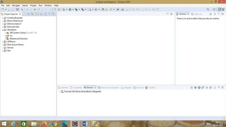Expand the DemoServlets project
The image size is (226, 127).
2,27
